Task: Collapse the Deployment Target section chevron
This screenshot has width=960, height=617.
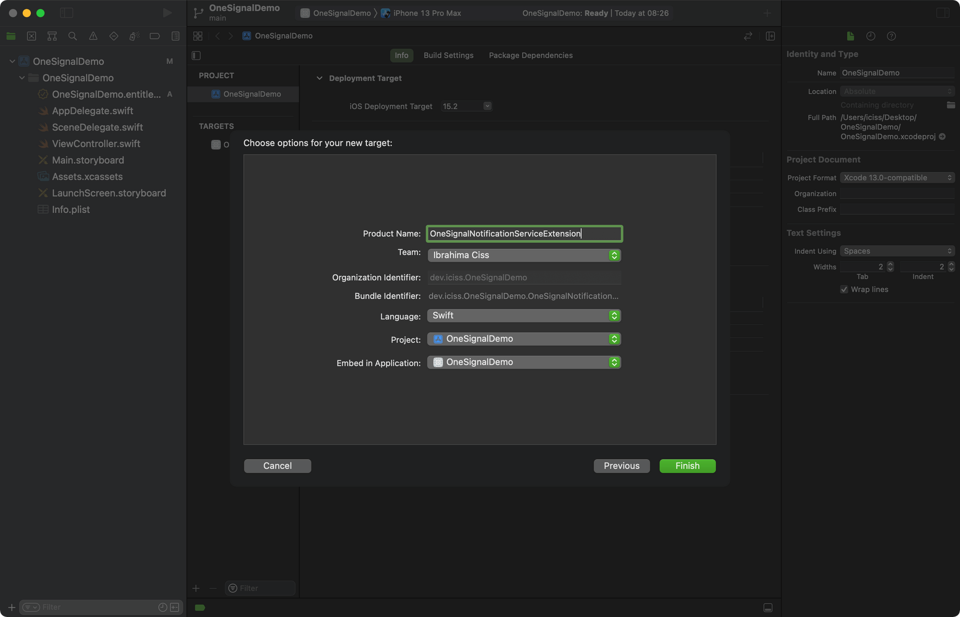Action: click(x=319, y=78)
